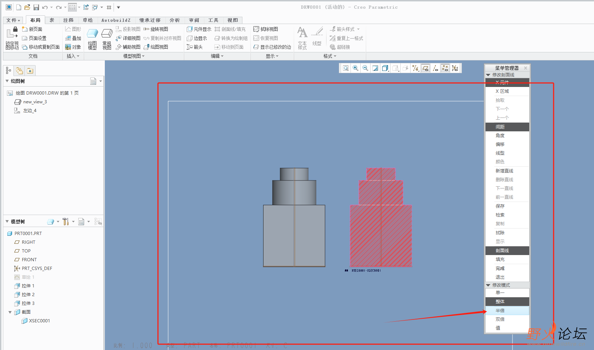Open the display style cube icon
The height and width of the screenshot is (350, 594).
(385, 68)
